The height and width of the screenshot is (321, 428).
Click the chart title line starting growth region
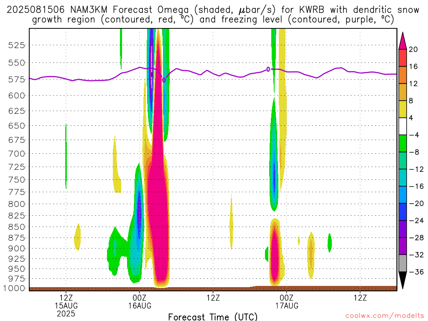point(213,20)
